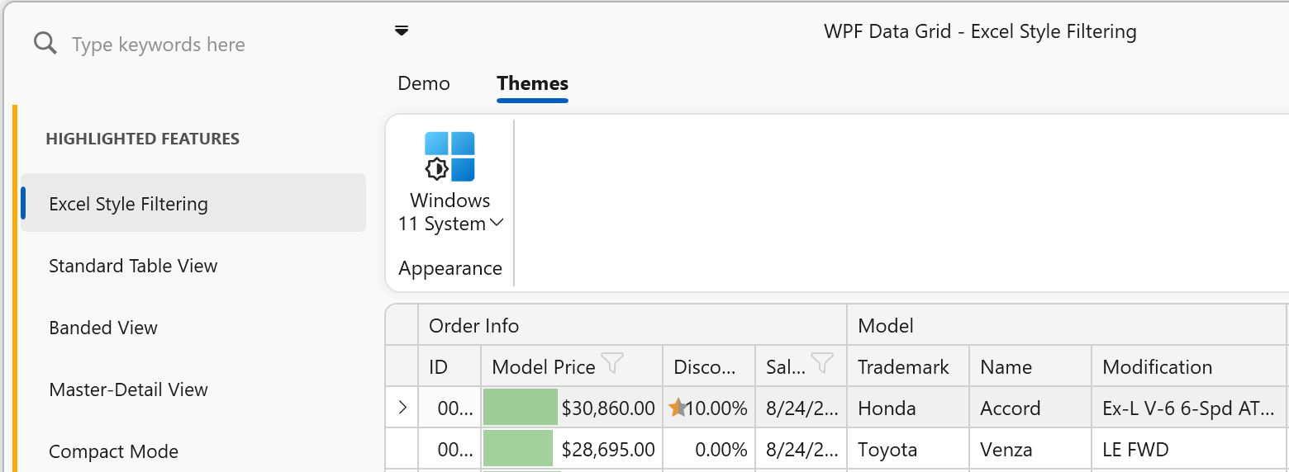
Task: Open the quick access toolbar dropdown arrow
Action: (x=402, y=31)
